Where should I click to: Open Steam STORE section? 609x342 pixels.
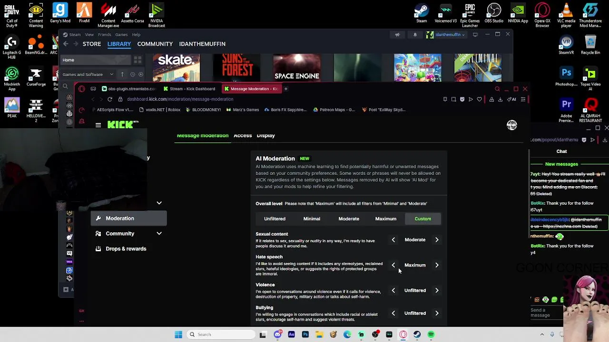pyautogui.click(x=92, y=44)
